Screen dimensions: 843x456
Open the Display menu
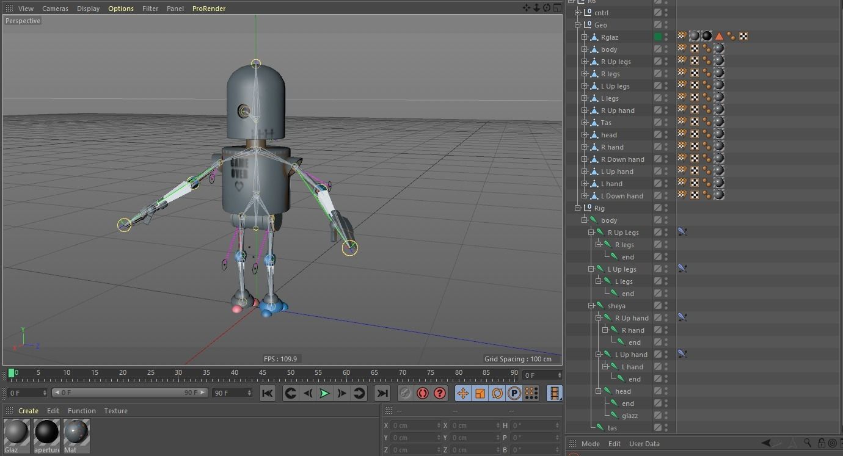click(x=88, y=9)
